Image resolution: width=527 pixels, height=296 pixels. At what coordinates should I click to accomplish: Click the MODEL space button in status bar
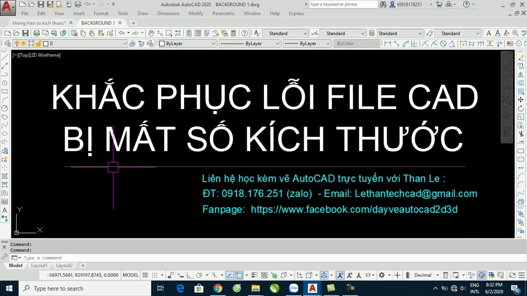tap(131, 275)
